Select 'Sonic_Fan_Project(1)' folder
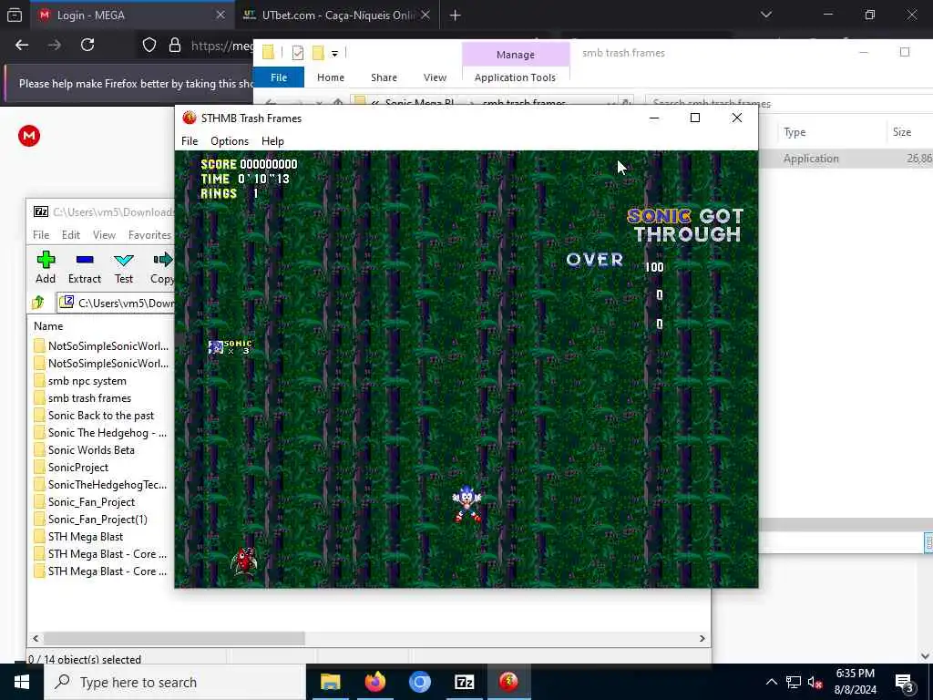Viewport: 933px width, 700px height. 97,519
